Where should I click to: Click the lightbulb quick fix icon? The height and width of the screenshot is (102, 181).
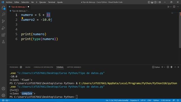[22, 18]
